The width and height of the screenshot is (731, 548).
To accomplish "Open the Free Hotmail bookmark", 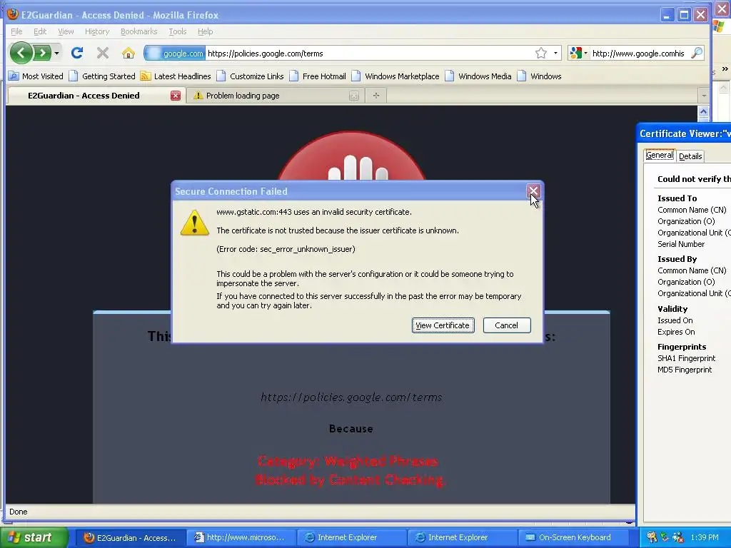I will click(x=318, y=76).
